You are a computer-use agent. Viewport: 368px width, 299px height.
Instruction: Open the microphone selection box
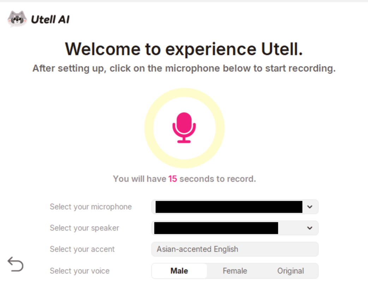pyautogui.click(x=229, y=207)
